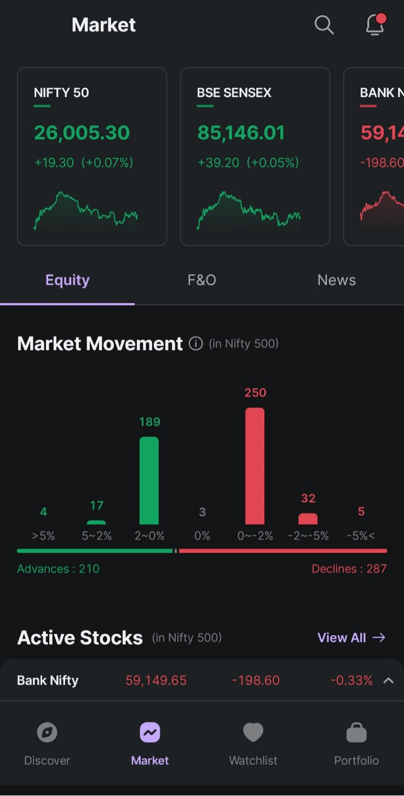Click the green Advances progress bar

click(x=94, y=551)
